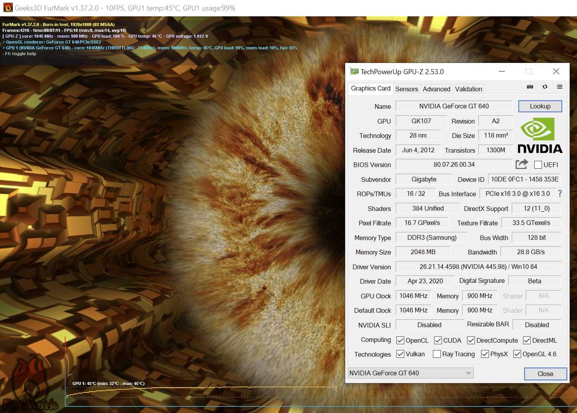Switch to the Graphics Card tab
The height and width of the screenshot is (413, 577).
click(x=370, y=88)
